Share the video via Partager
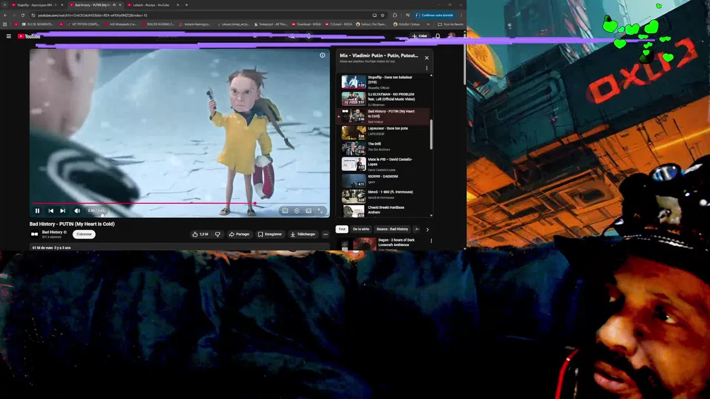This screenshot has width=710, height=399. pos(239,234)
